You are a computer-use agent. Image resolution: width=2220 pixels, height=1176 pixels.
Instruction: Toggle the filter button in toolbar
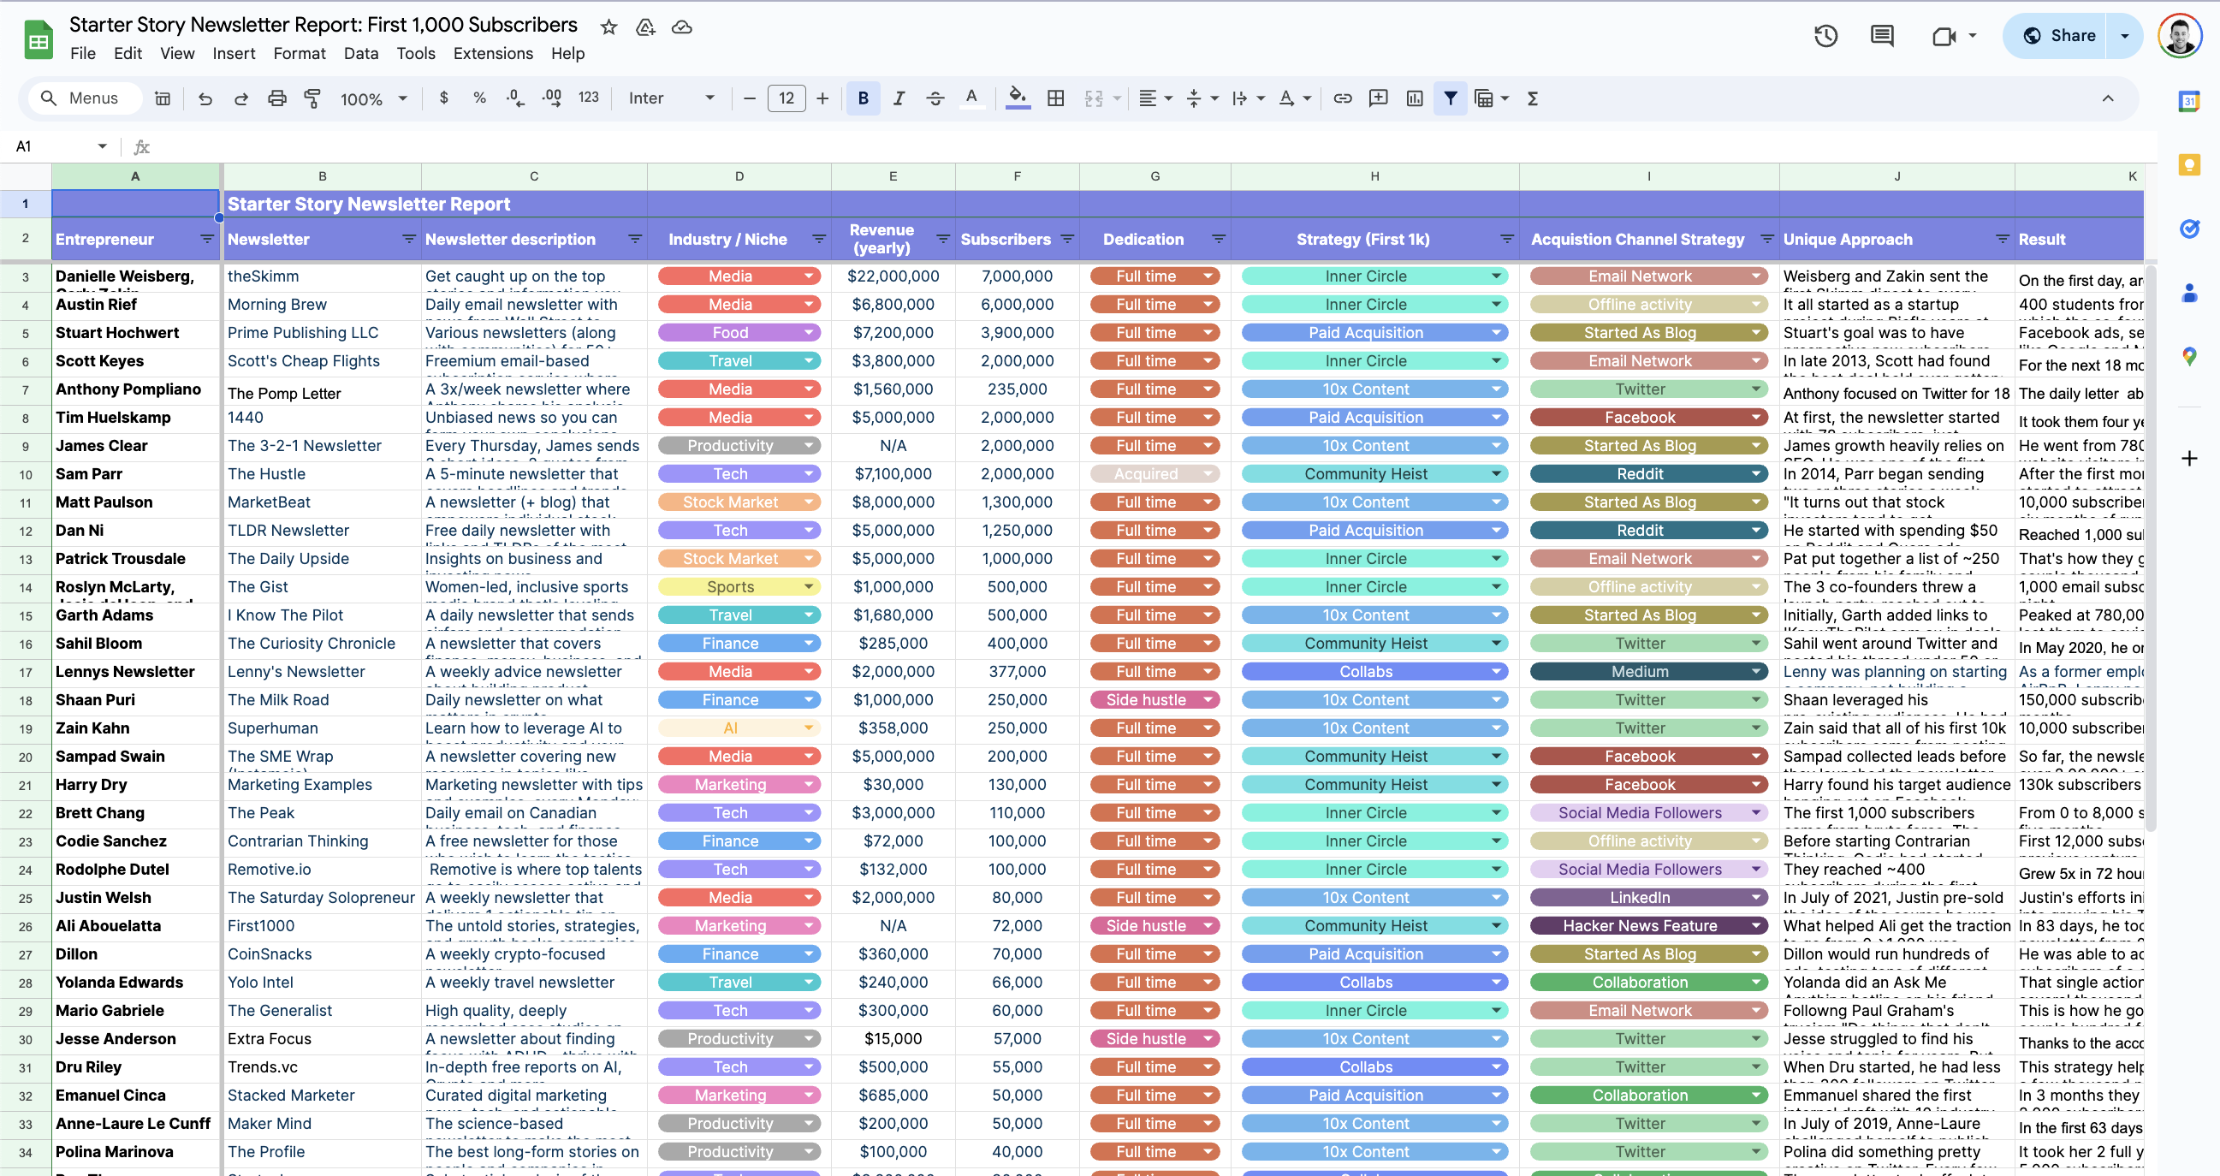pos(1451,98)
